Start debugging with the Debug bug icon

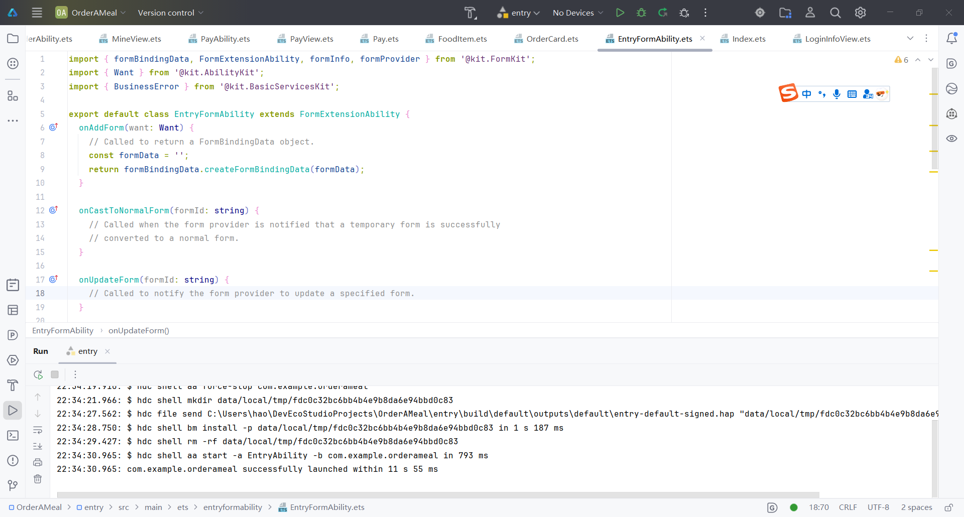(641, 13)
